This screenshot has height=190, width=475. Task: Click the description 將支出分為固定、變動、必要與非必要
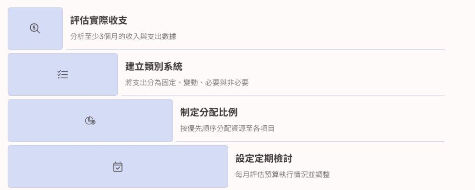(x=187, y=83)
